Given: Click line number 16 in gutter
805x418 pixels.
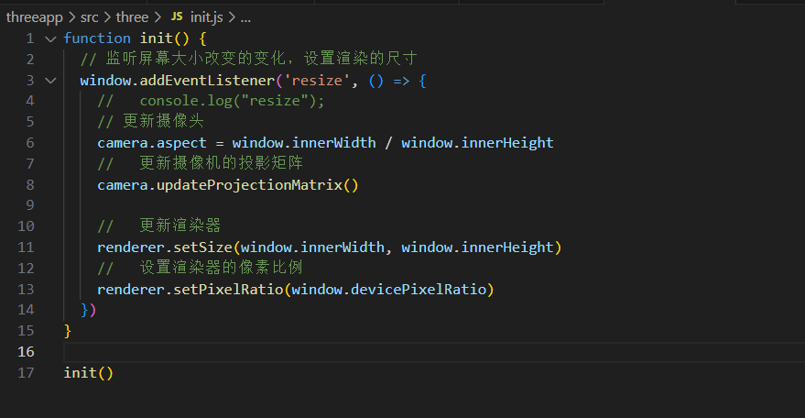Looking at the screenshot, I should pyautogui.click(x=26, y=352).
